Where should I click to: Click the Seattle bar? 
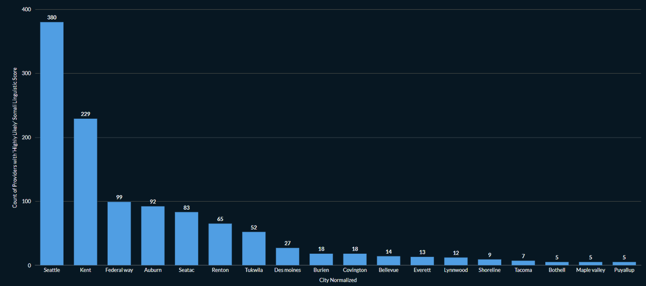click(52, 144)
